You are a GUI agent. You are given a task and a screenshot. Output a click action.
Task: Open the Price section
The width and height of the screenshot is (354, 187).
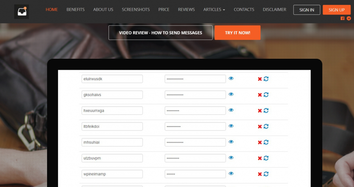point(164,9)
